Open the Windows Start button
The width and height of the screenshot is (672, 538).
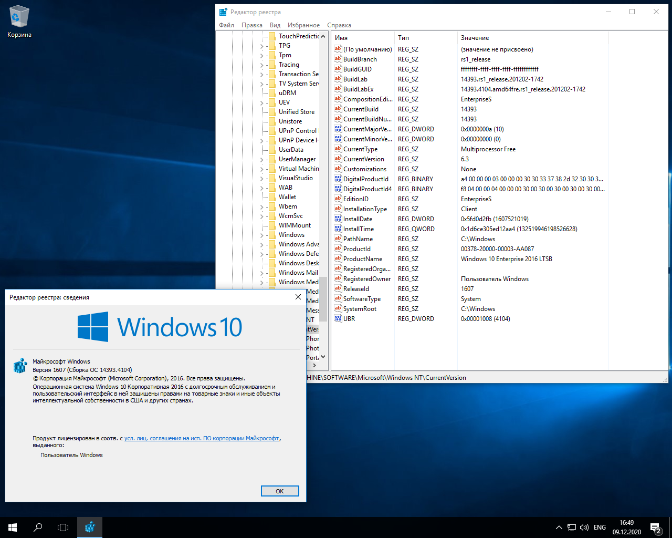[13, 527]
